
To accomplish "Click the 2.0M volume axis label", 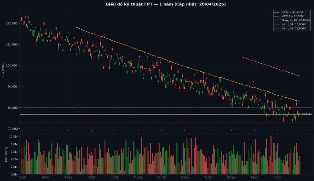I will point(14,167).
